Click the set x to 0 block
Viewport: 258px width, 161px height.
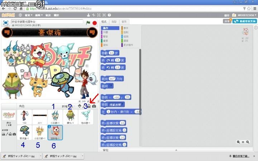[114, 130]
